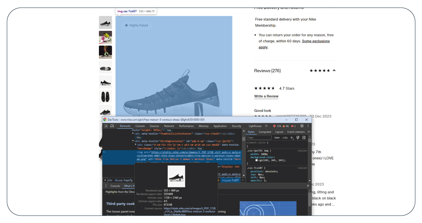Open the Network tab
Screen dimensions: 422x223
[x=169, y=126]
